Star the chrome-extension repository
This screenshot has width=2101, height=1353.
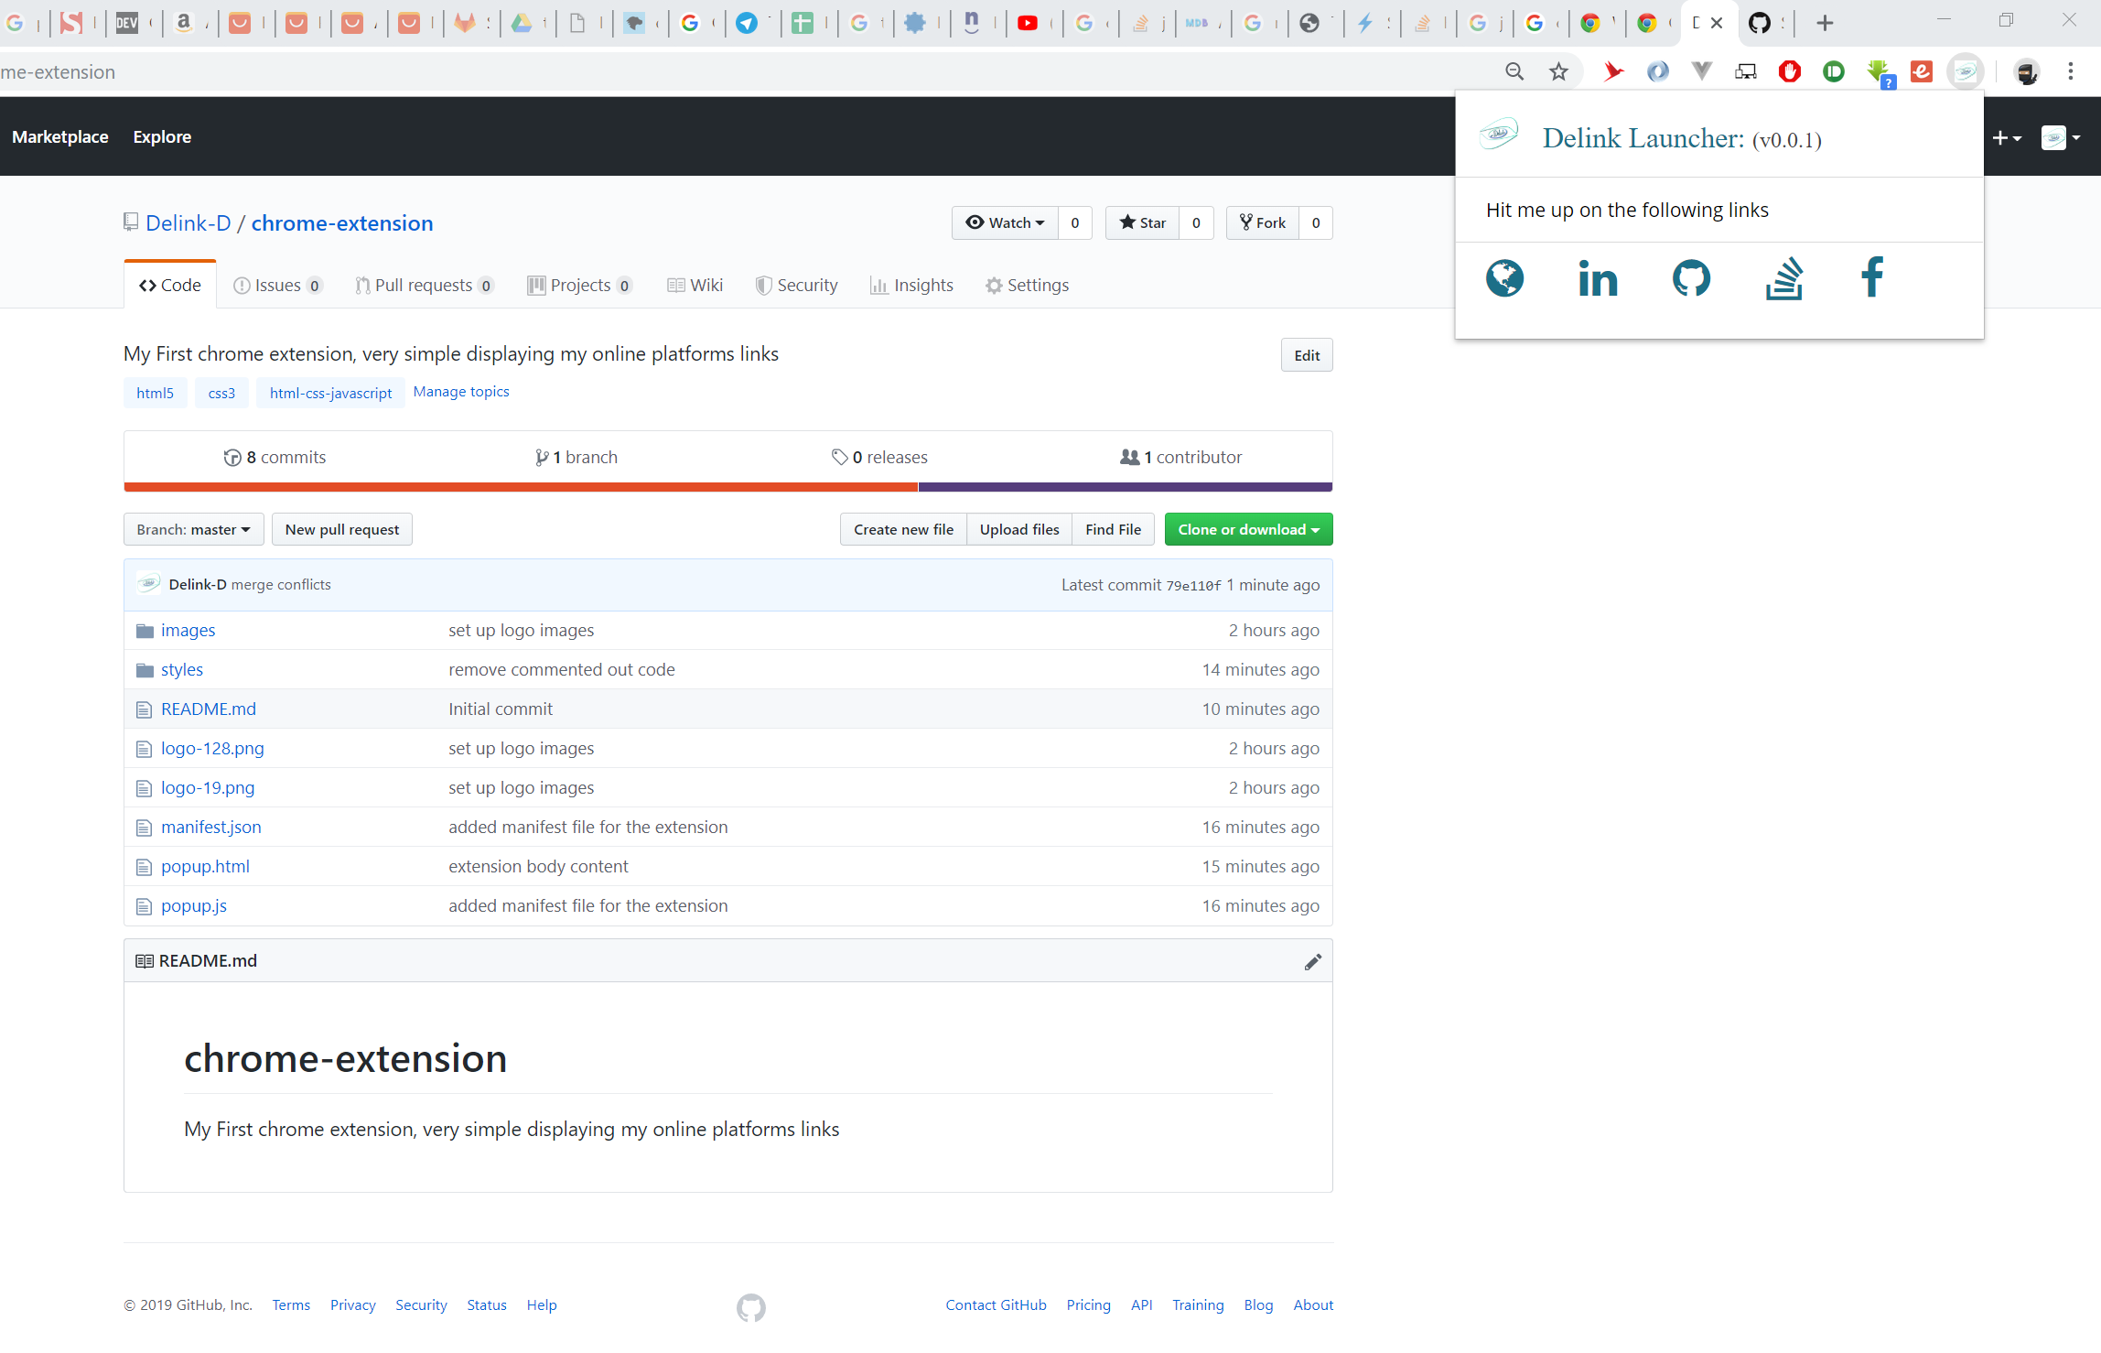(1143, 222)
